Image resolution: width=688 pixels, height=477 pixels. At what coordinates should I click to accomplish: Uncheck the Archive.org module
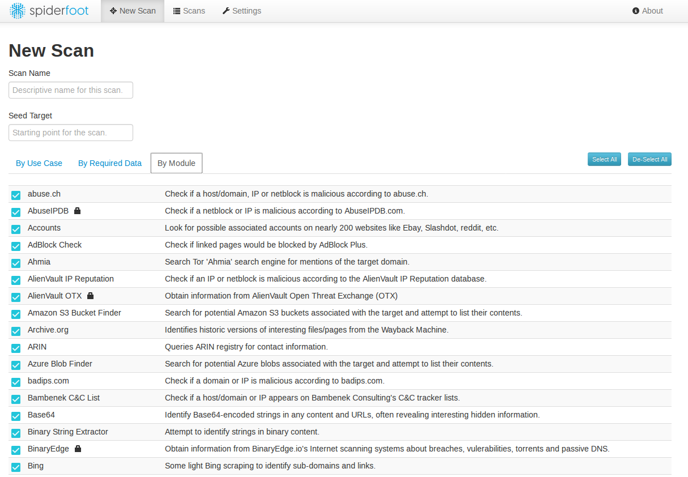(15, 331)
